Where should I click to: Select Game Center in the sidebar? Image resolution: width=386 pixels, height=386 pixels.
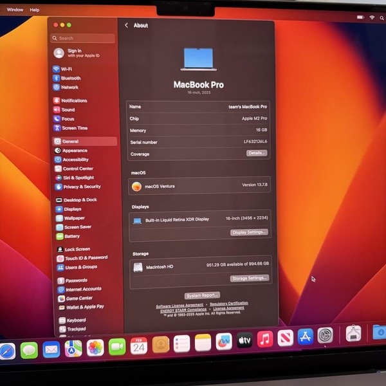point(75,299)
